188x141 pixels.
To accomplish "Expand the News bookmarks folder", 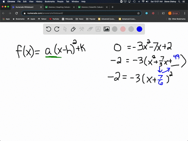I will pos(80,19).
